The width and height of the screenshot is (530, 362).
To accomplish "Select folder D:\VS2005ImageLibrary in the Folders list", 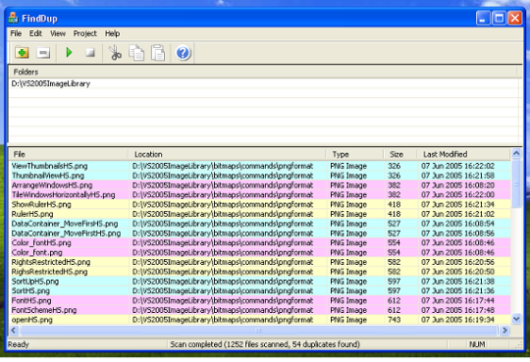I will coord(51,83).
